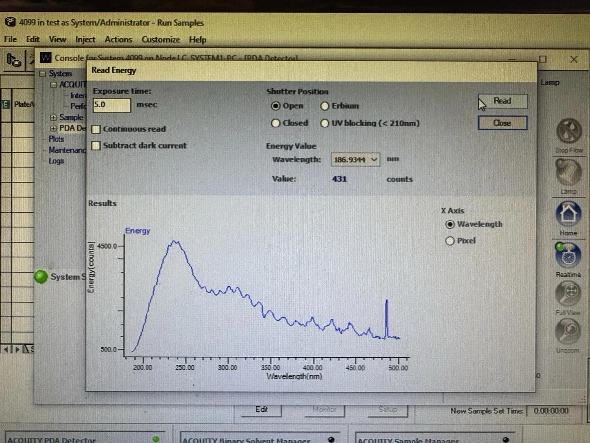Click the Stop Flow icon
The height and width of the screenshot is (443, 590).
[x=568, y=131]
